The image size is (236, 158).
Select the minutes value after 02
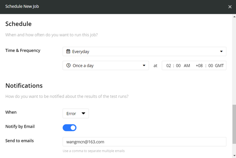point(178,66)
